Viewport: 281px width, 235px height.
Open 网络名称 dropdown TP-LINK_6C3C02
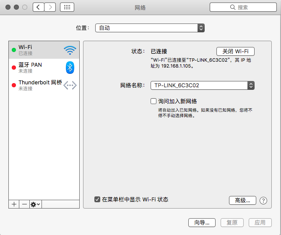tap(203, 85)
